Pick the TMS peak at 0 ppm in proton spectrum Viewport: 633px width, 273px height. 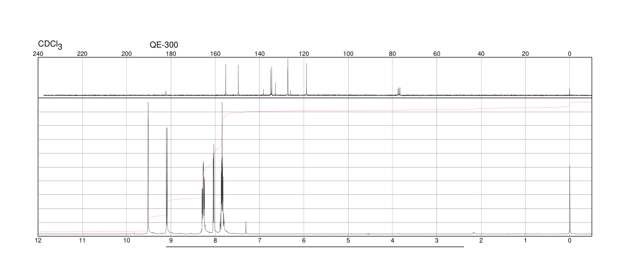point(570,200)
